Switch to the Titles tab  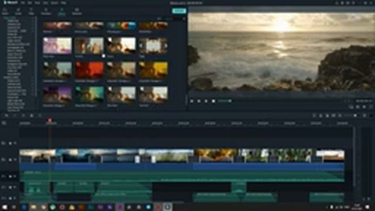(31, 11)
